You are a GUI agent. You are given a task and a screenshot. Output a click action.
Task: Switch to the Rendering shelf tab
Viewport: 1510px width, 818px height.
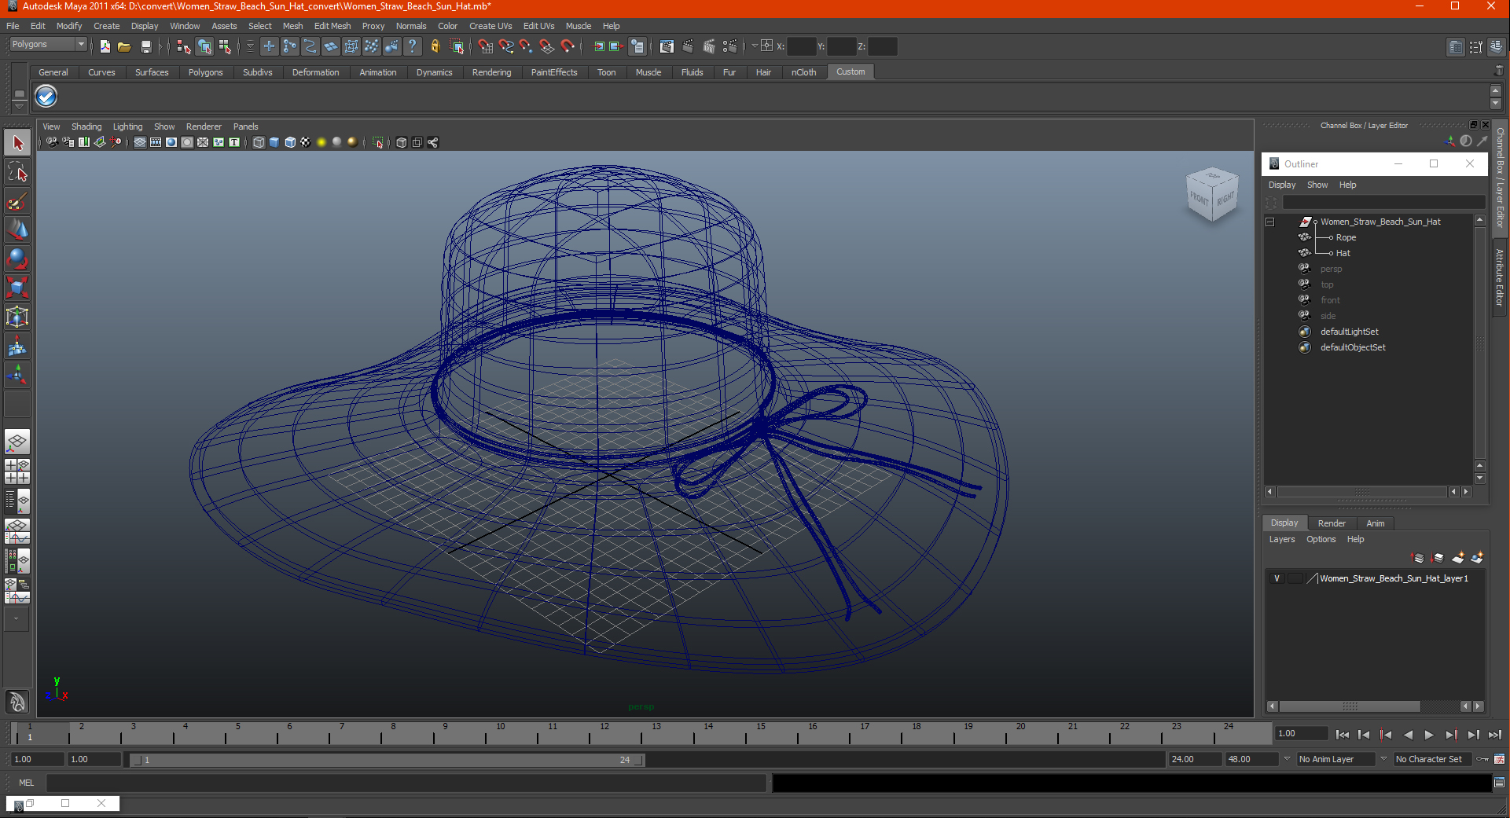coord(491,72)
